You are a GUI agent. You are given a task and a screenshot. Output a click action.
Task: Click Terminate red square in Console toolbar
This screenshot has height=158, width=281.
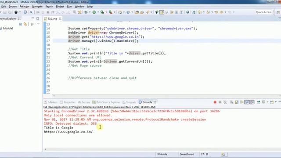pyautogui.click(x=215, y=102)
